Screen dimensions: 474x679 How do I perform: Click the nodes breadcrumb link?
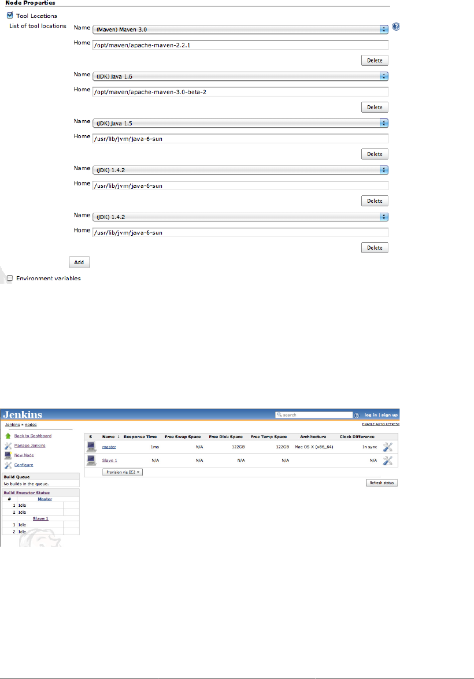click(x=31, y=425)
